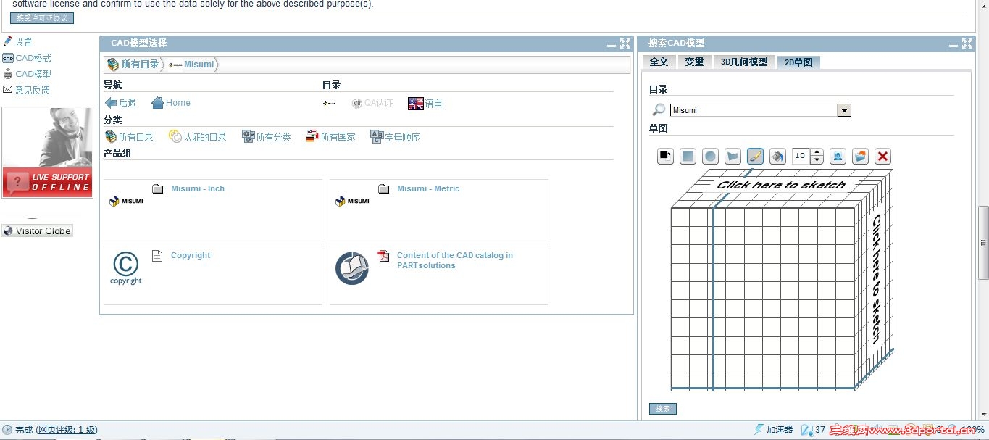Open the Misumi - Metric folder
The width and height of the screenshot is (989, 440).
pos(428,188)
